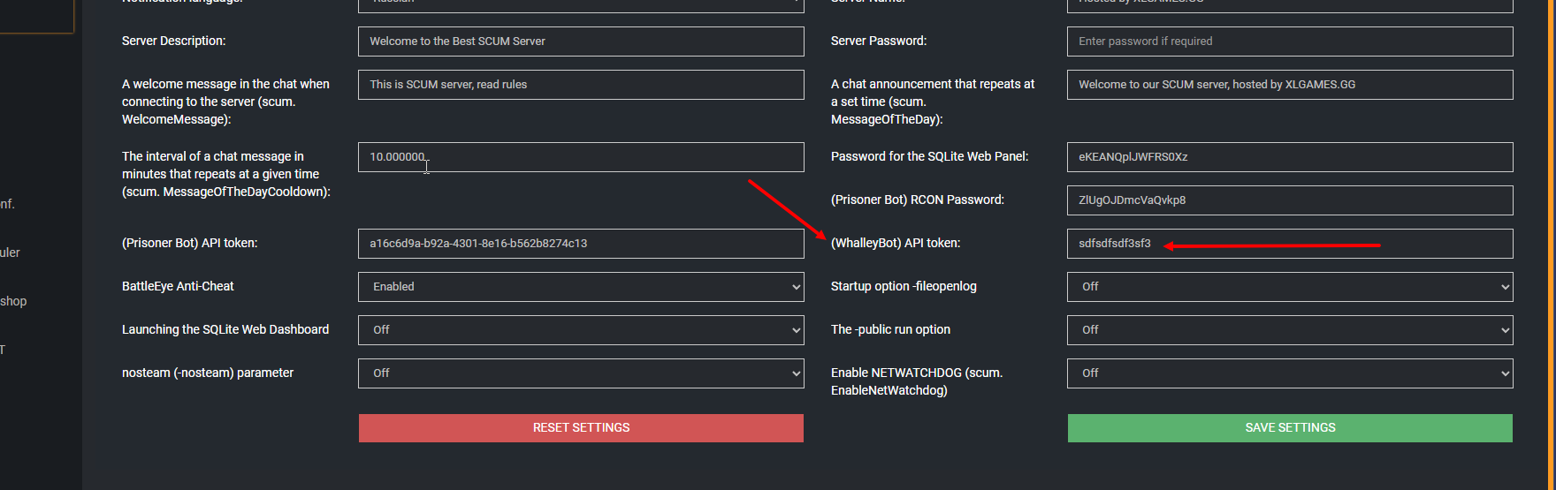This screenshot has height=490, width=1556.
Task: Expand the -public run option dropdown
Action: (x=1290, y=330)
